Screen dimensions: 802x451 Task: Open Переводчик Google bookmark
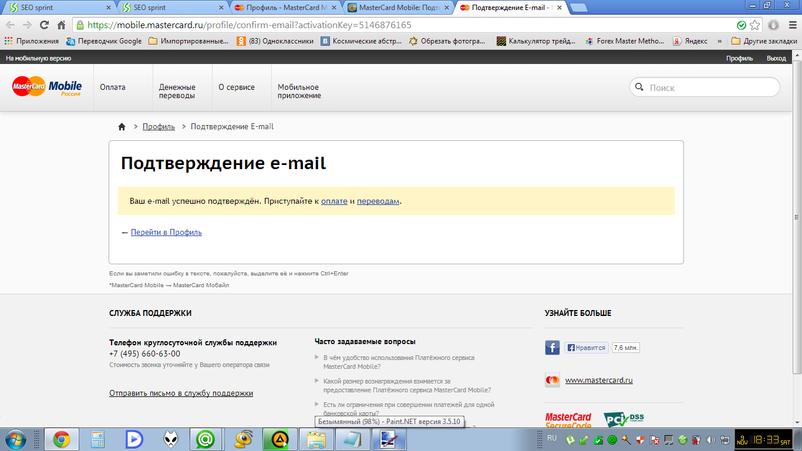pos(103,41)
